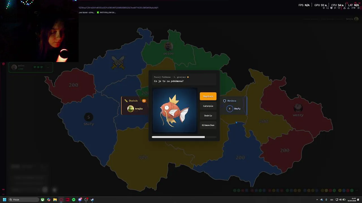Click the overlay screenshot crop icon
The height and width of the screenshot is (203, 362).
(327, 8)
